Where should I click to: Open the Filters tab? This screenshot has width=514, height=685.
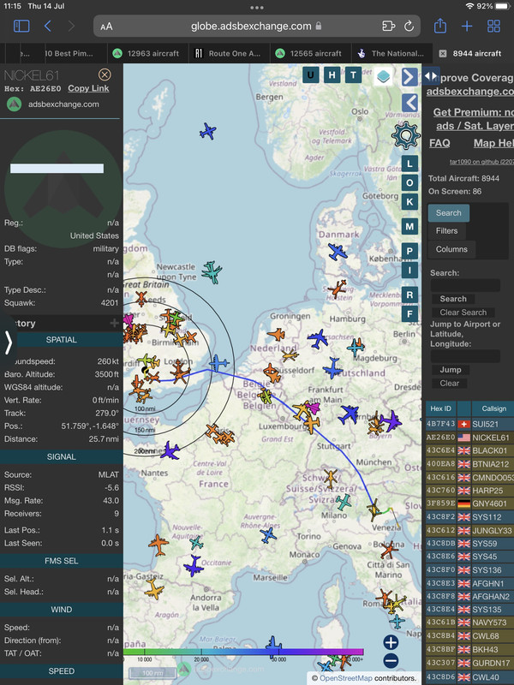[446, 231]
